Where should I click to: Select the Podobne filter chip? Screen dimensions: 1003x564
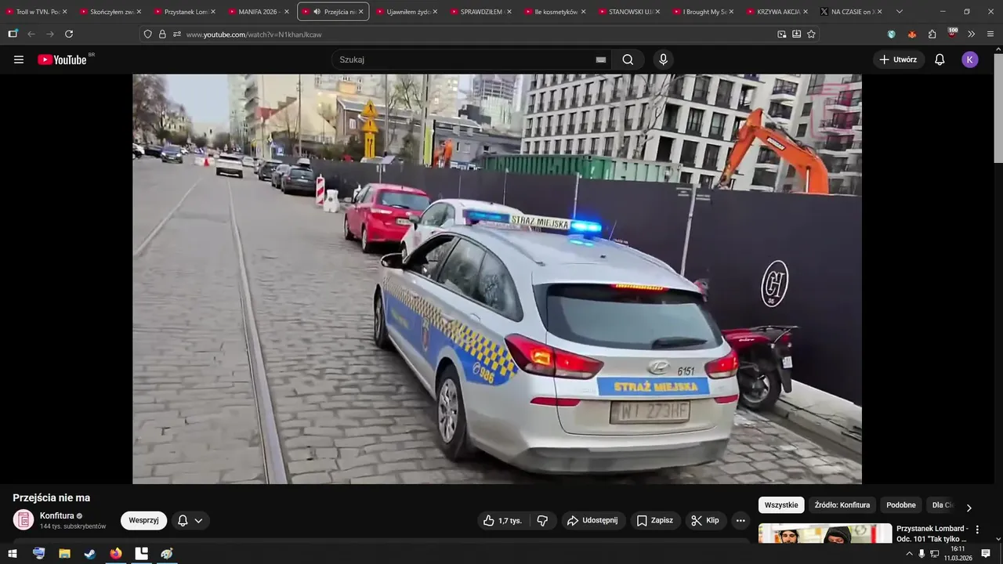point(901,505)
